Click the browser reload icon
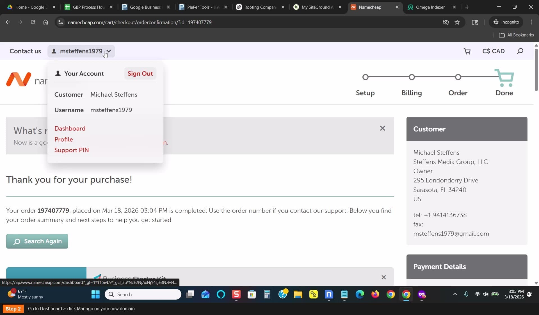539x315 pixels. coord(33,22)
